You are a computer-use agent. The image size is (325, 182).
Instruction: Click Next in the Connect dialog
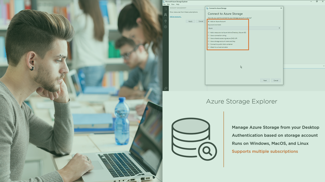click(265, 80)
